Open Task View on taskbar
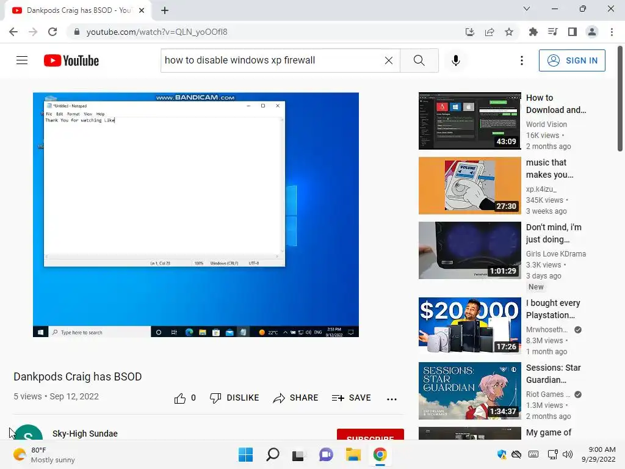The image size is (625, 469). point(298,454)
